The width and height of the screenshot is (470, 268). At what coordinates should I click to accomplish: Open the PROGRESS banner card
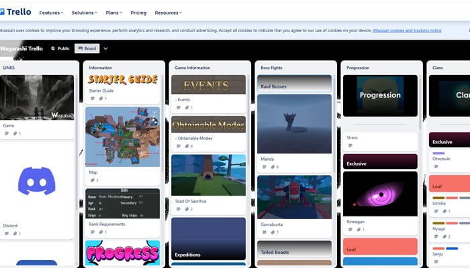pyautogui.click(x=123, y=253)
